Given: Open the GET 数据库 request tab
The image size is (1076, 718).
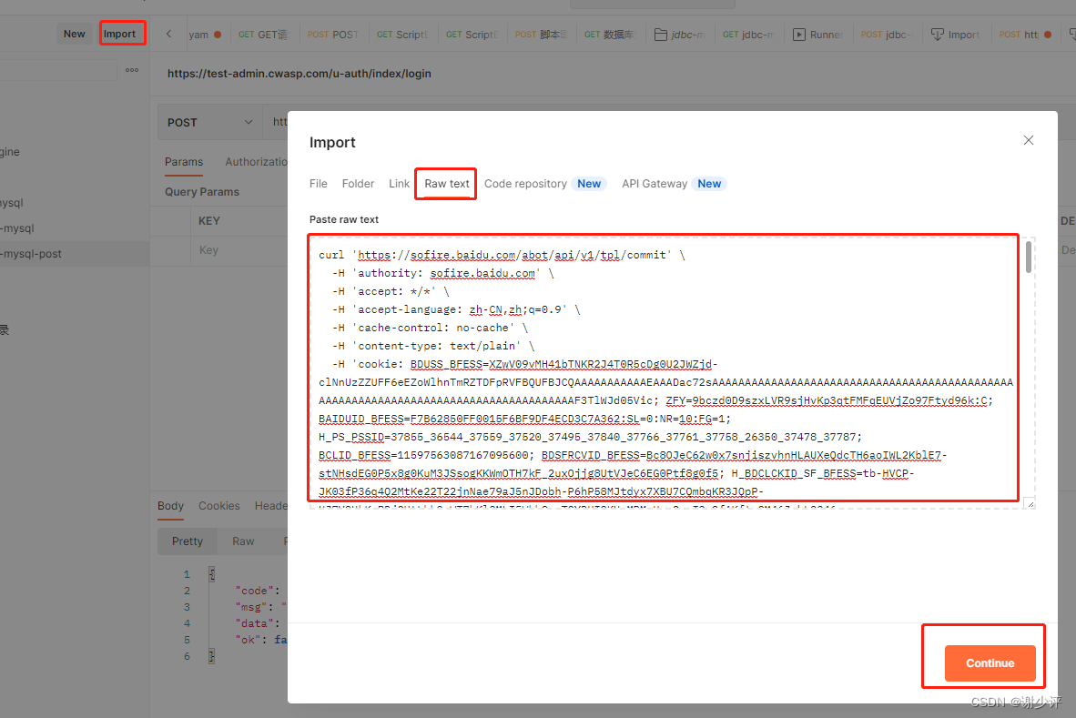Looking at the screenshot, I should pyautogui.click(x=610, y=35).
